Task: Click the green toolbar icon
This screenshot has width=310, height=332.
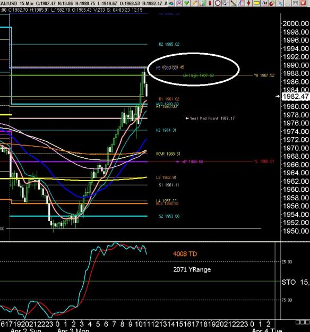Action: click(186, 3)
